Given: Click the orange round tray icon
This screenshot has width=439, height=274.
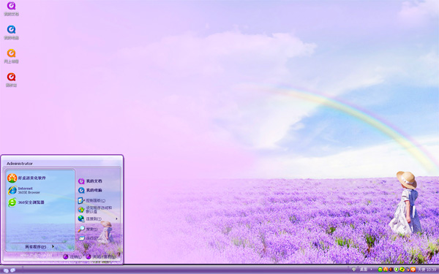Looking at the screenshot, I should coord(386,270).
